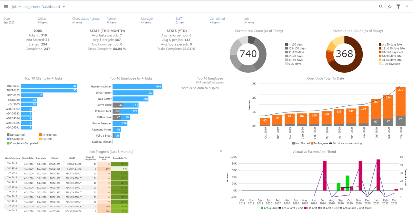This screenshot has width=413, height=215.
Task: Bookmark dashboard with the star icon
Action: (390, 7)
